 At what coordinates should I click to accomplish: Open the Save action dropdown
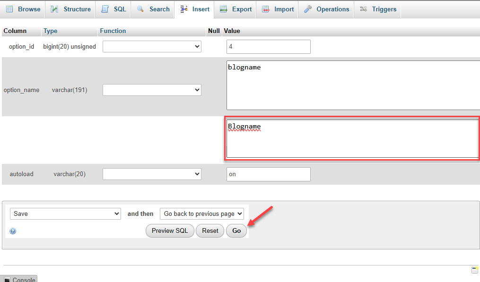(x=65, y=214)
